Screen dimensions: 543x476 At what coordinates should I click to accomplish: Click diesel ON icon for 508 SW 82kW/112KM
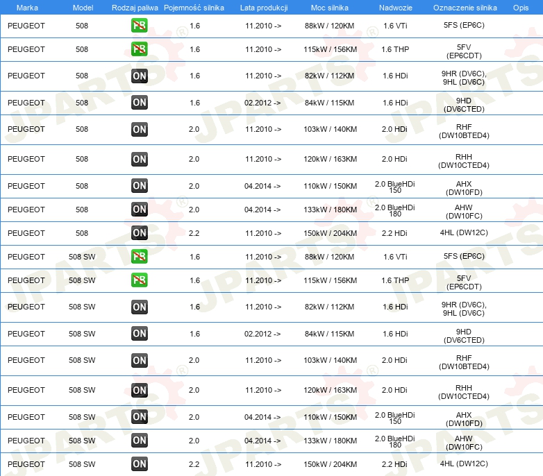pyautogui.click(x=139, y=307)
